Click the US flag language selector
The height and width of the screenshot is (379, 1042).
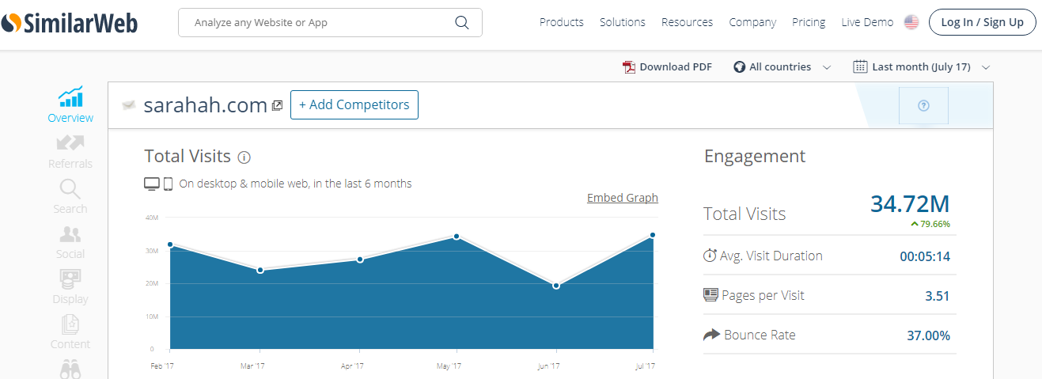coord(911,22)
